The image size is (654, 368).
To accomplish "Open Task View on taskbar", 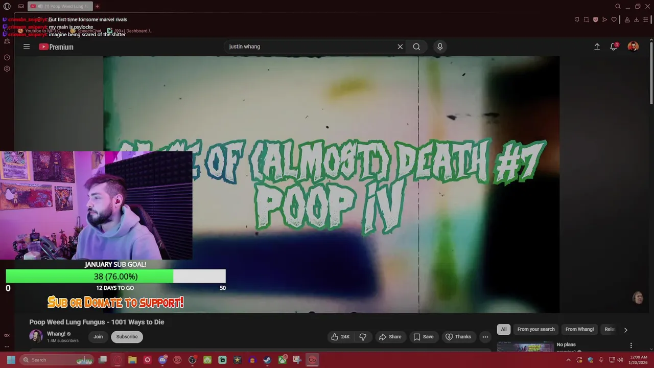I will coord(103,360).
